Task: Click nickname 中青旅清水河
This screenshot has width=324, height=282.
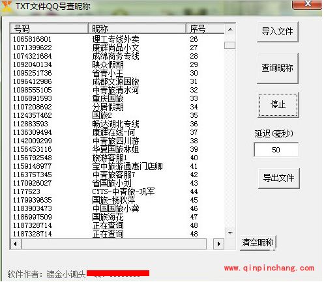Action: tap(115, 90)
